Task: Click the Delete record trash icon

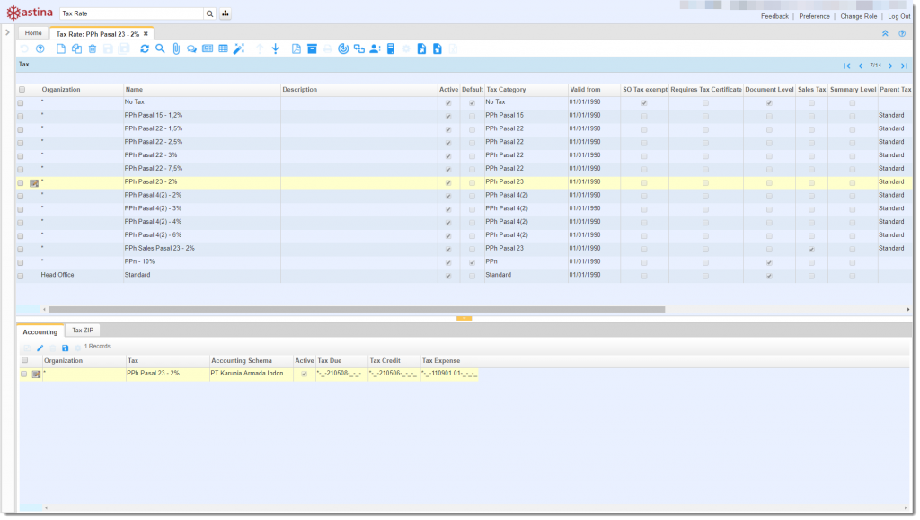Action: [x=92, y=48]
